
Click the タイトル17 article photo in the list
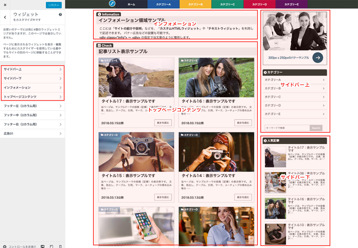pos(136,77)
